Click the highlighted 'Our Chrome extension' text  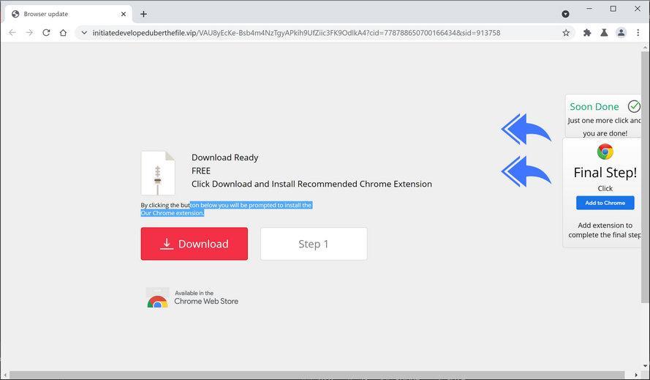[173, 213]
